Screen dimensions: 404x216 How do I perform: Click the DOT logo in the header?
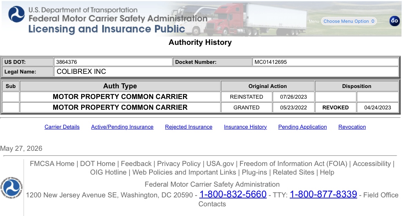pyautogui.click(x=17, y=14)
